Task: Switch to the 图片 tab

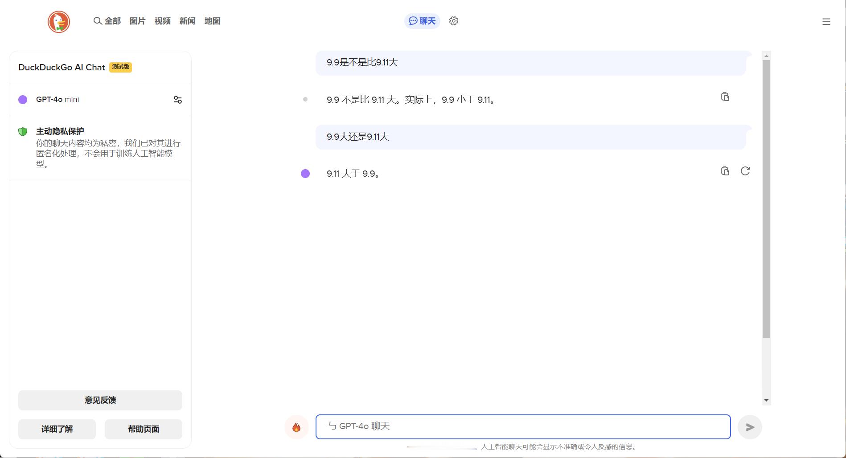Action: [x=138, y=21]
